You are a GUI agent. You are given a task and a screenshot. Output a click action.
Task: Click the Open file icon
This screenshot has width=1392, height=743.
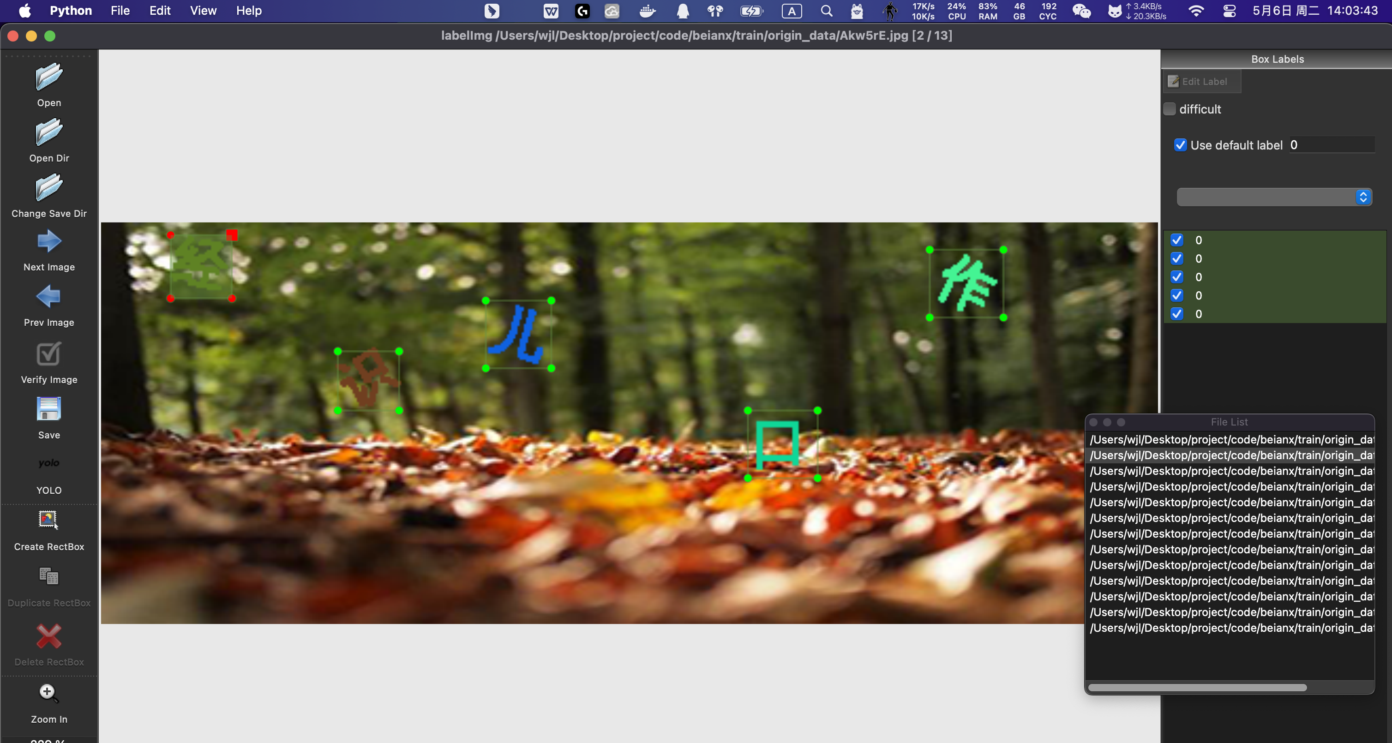[48, 78]
